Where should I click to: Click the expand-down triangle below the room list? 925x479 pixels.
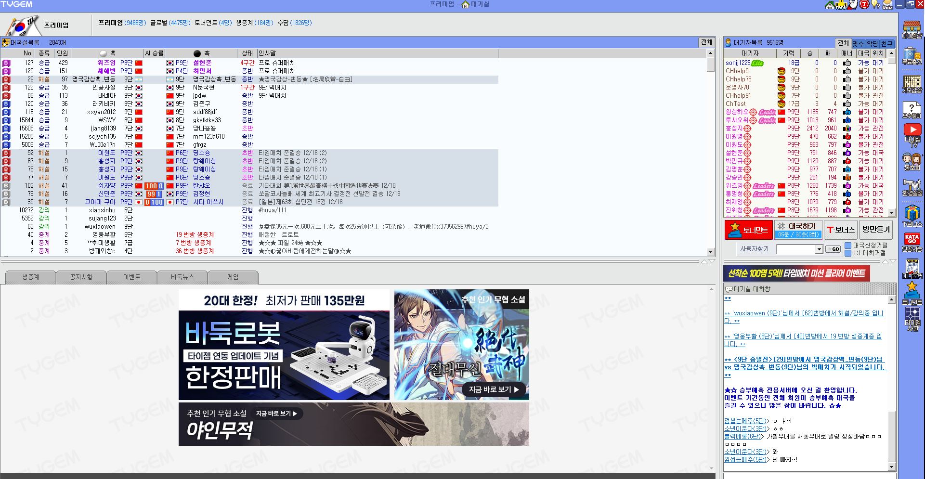point(712,261)
